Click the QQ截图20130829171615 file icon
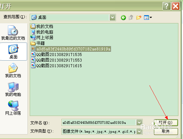Image resolution: width=183 pixels, height=139 pixels. (x=33, y=66)
